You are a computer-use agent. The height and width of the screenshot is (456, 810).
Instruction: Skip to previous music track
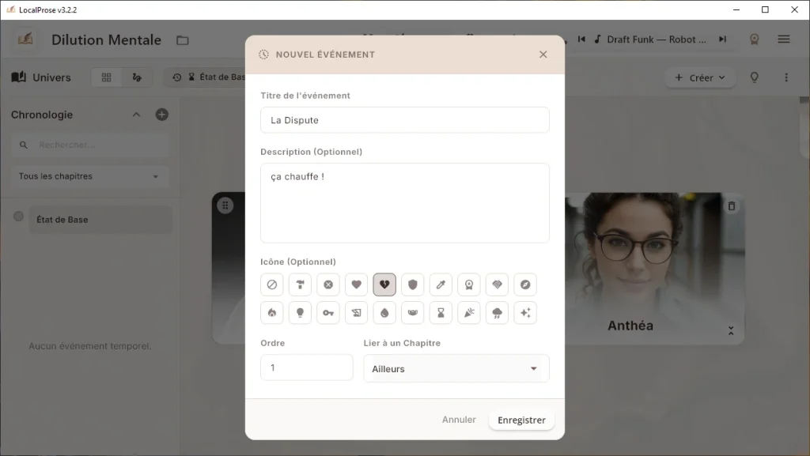pos(581,40)
